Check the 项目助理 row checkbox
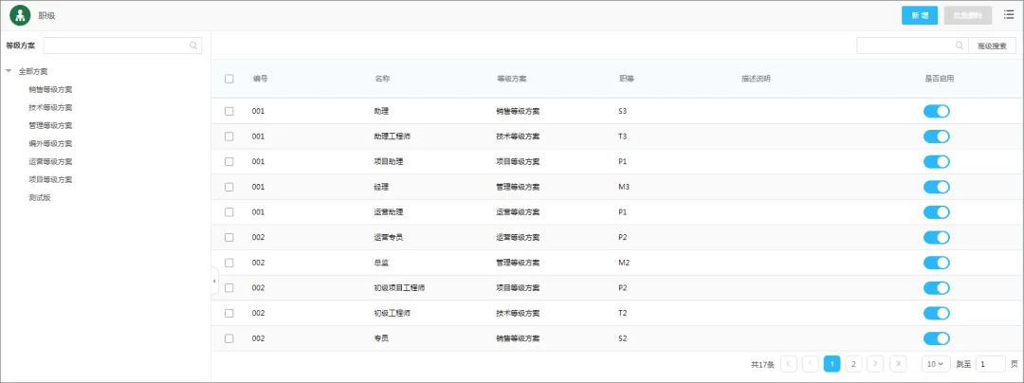This screenshot has width=1024, height=383. [229, 162]
